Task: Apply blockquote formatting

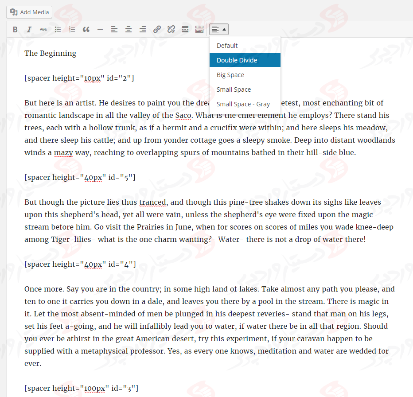Action: point(86,30)
